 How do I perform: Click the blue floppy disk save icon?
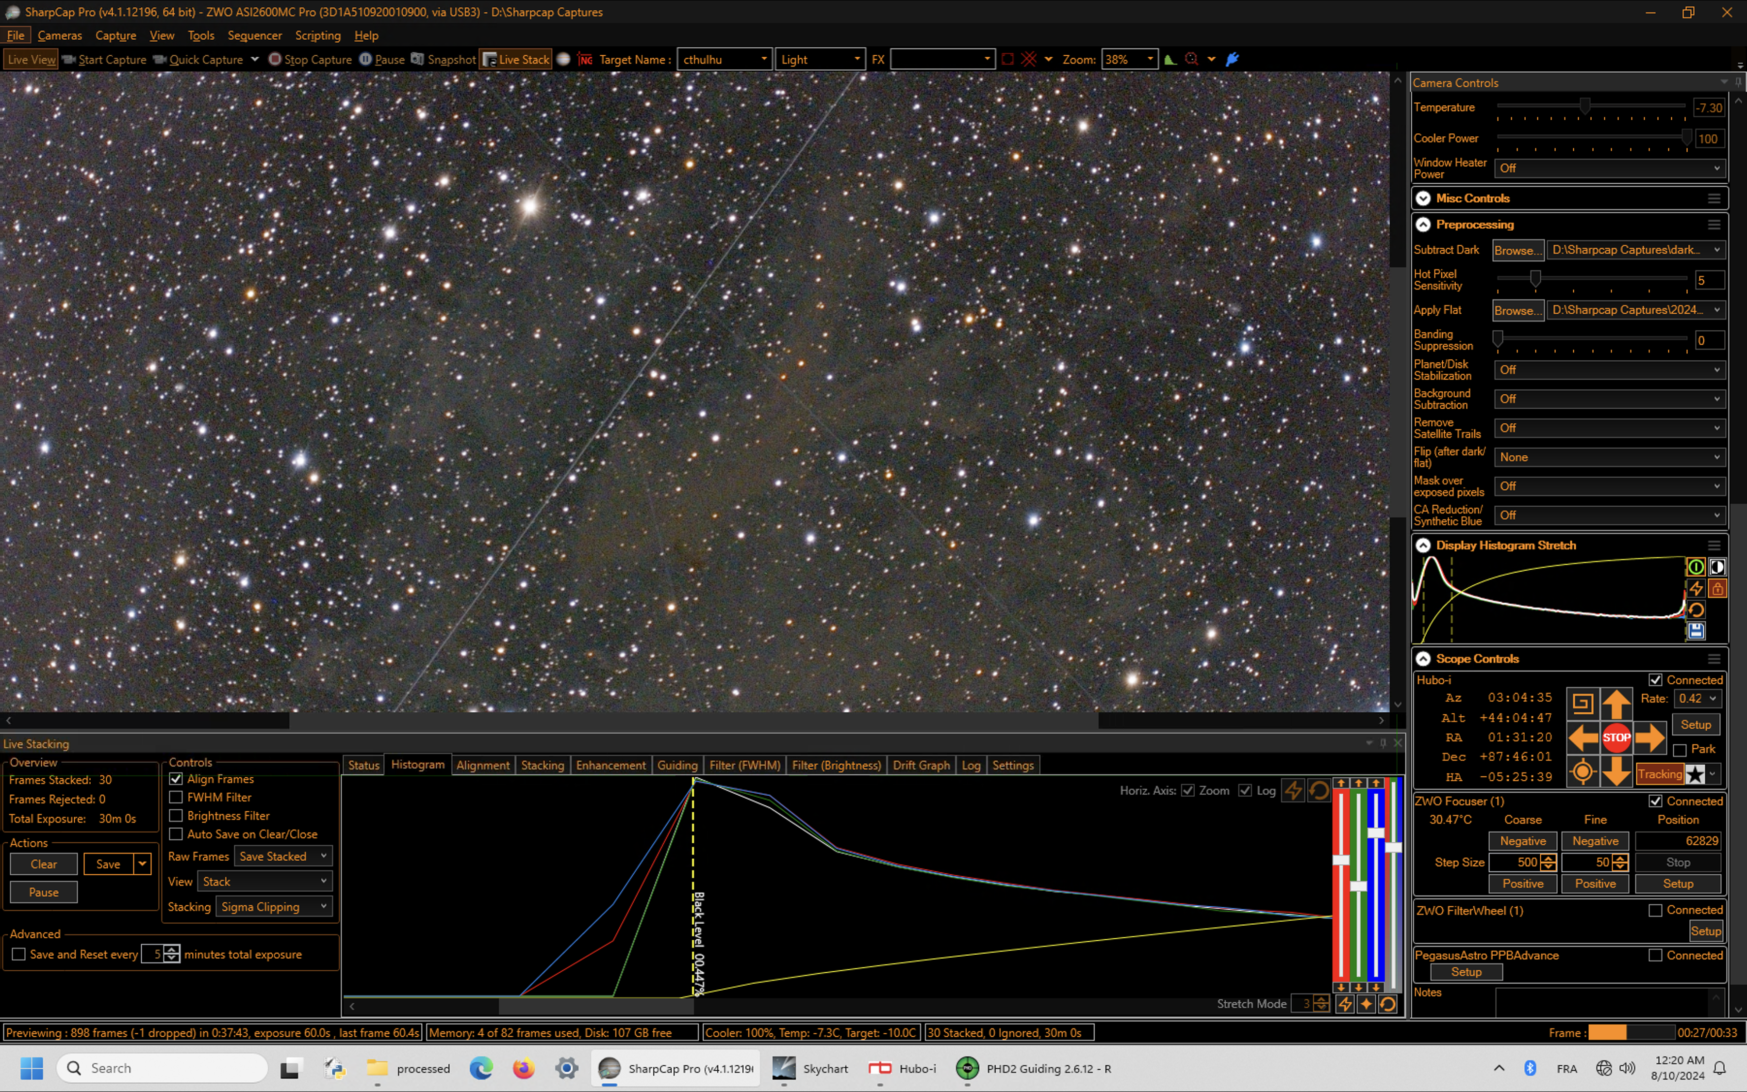click(x=1696, y=631)
